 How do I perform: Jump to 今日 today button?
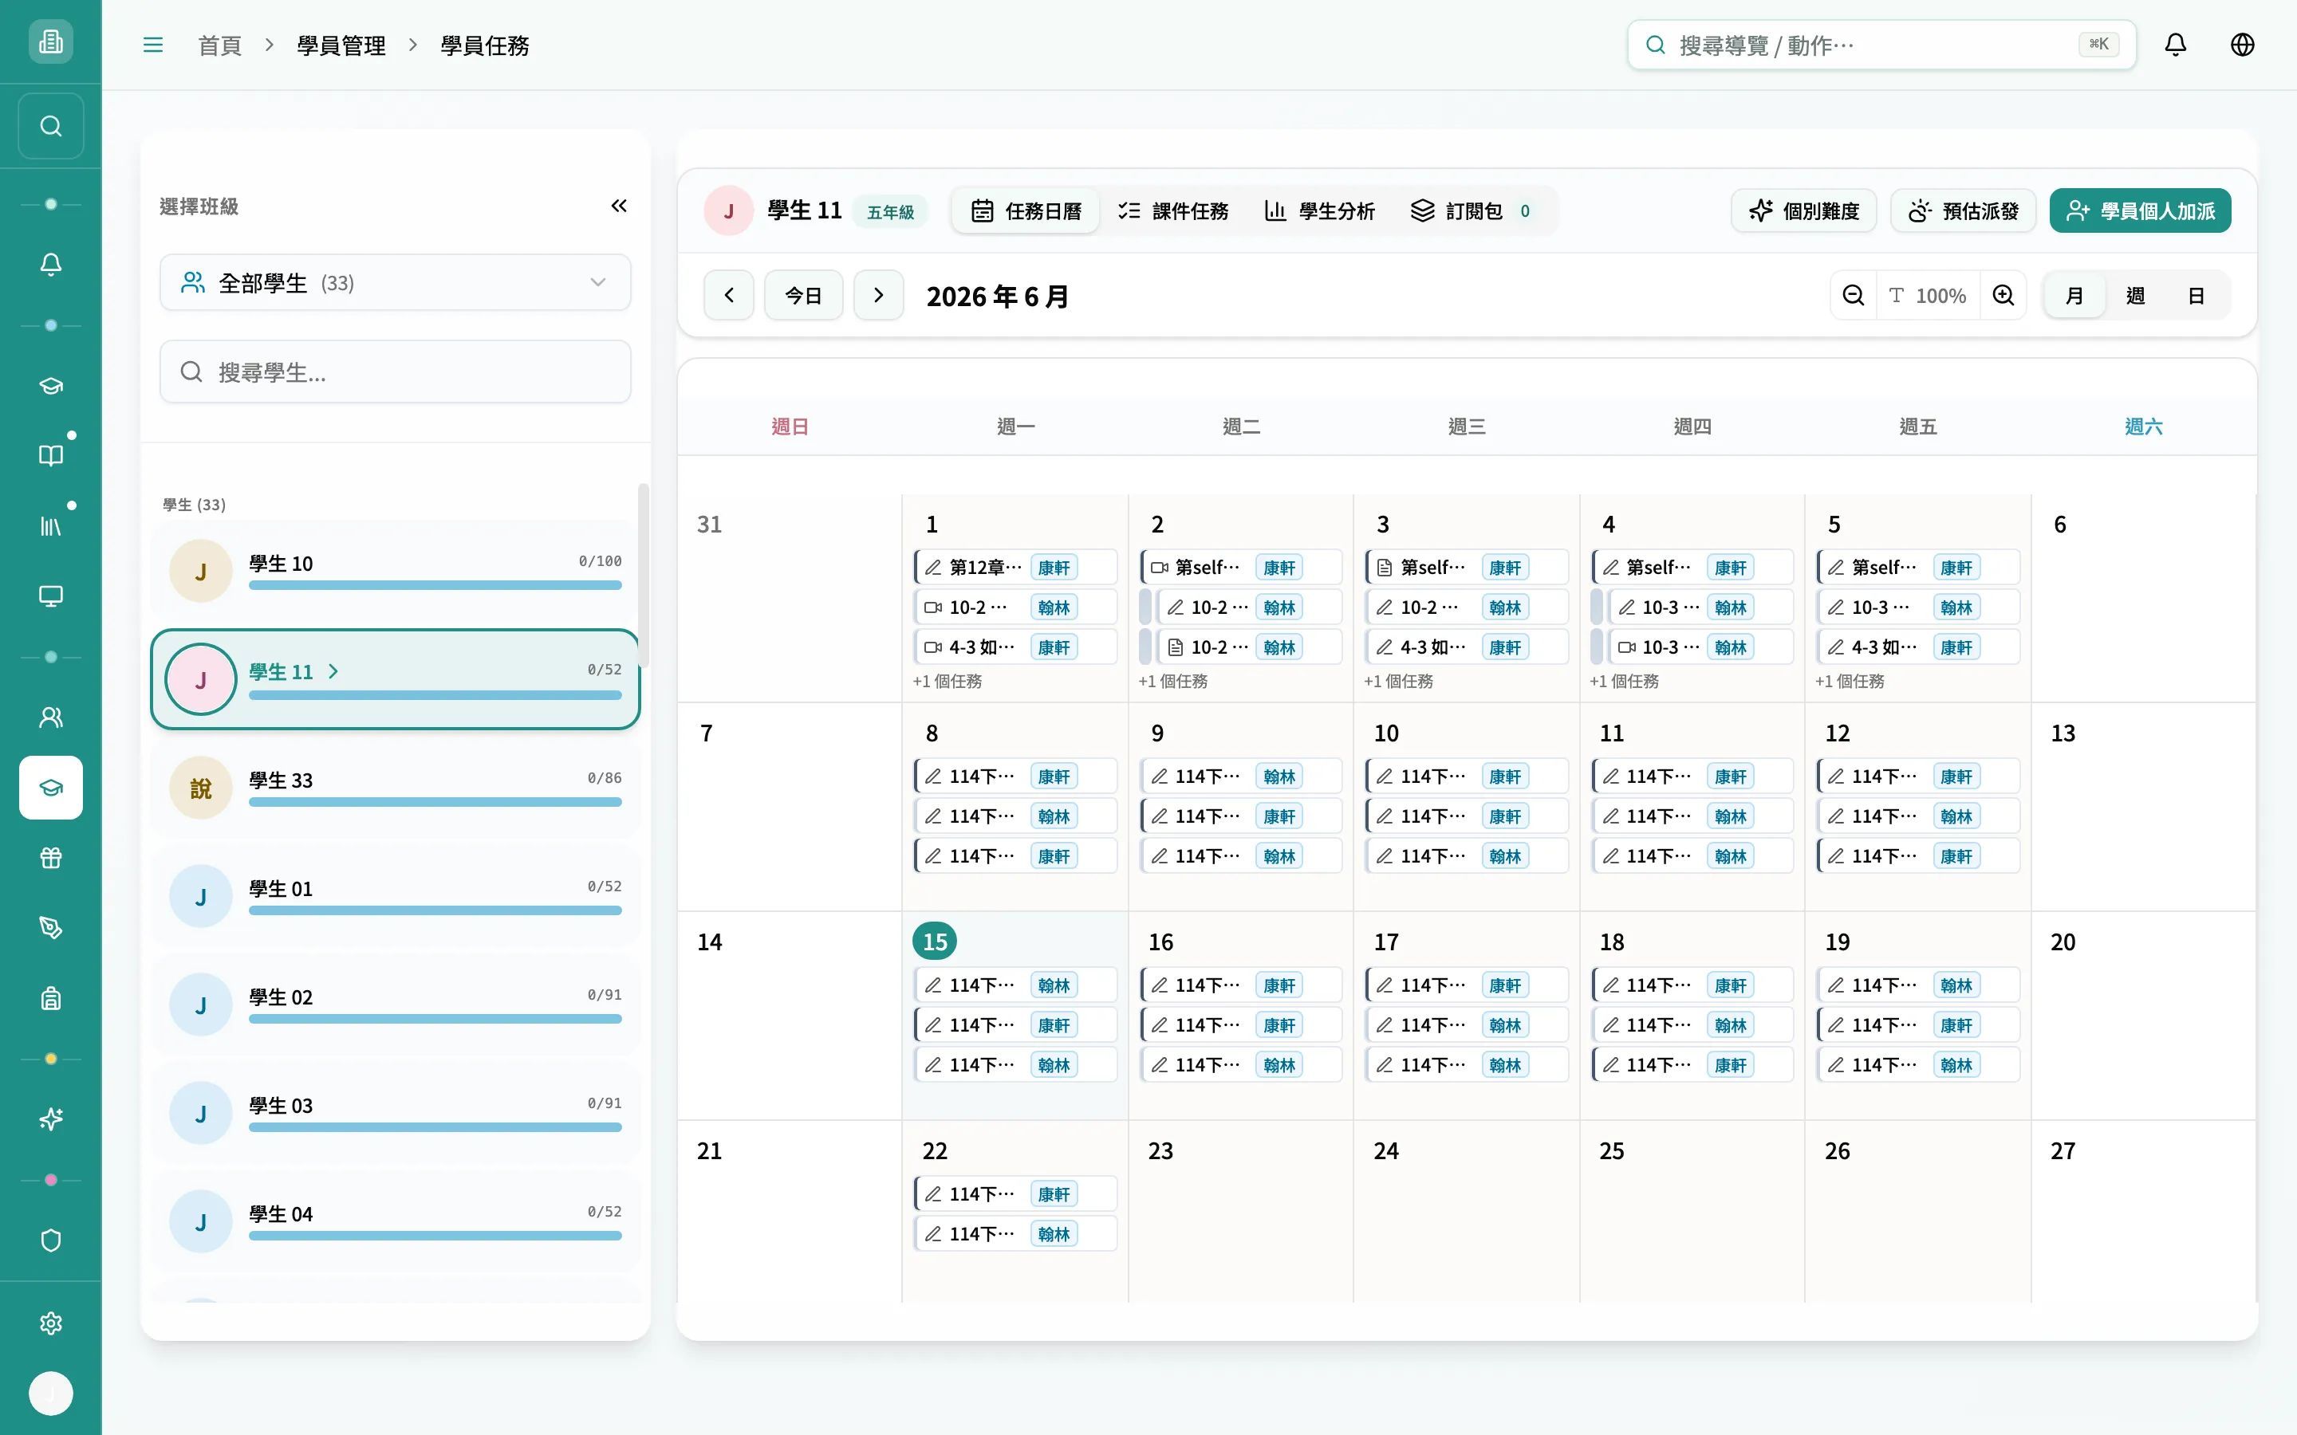click(804, 295)
